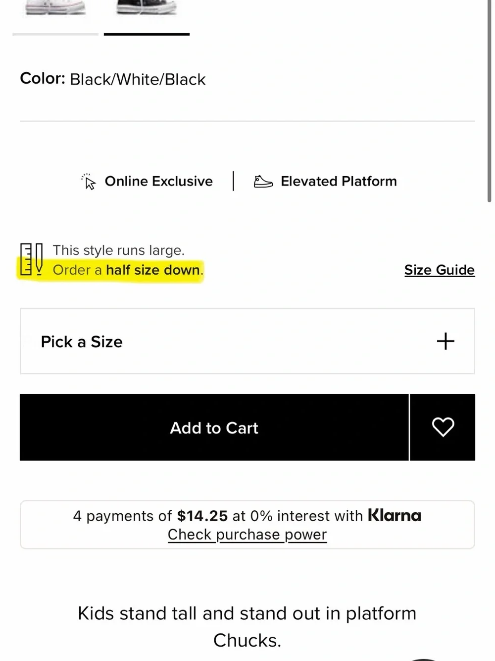Click the plus icon in size selector
This screenshot has width=495, height=661.
click(445, 341)
